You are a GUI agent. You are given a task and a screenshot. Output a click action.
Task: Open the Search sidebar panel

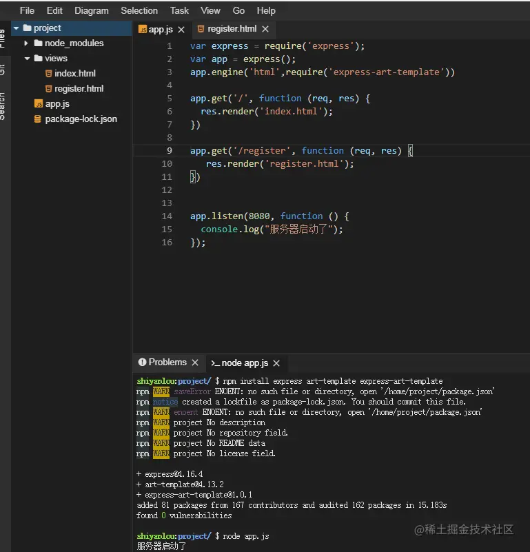pos(2,106)
